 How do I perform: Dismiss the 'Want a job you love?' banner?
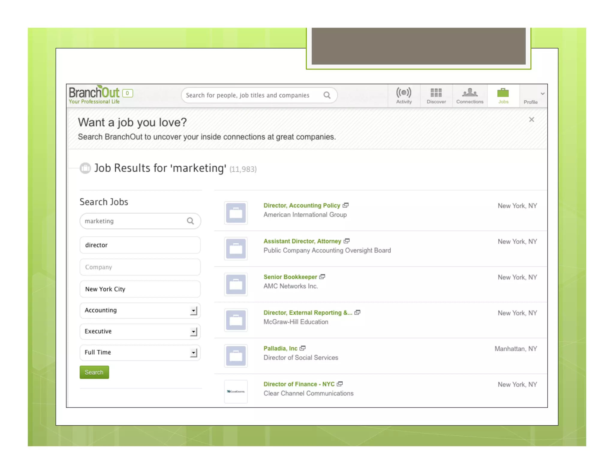coord(531,120)
